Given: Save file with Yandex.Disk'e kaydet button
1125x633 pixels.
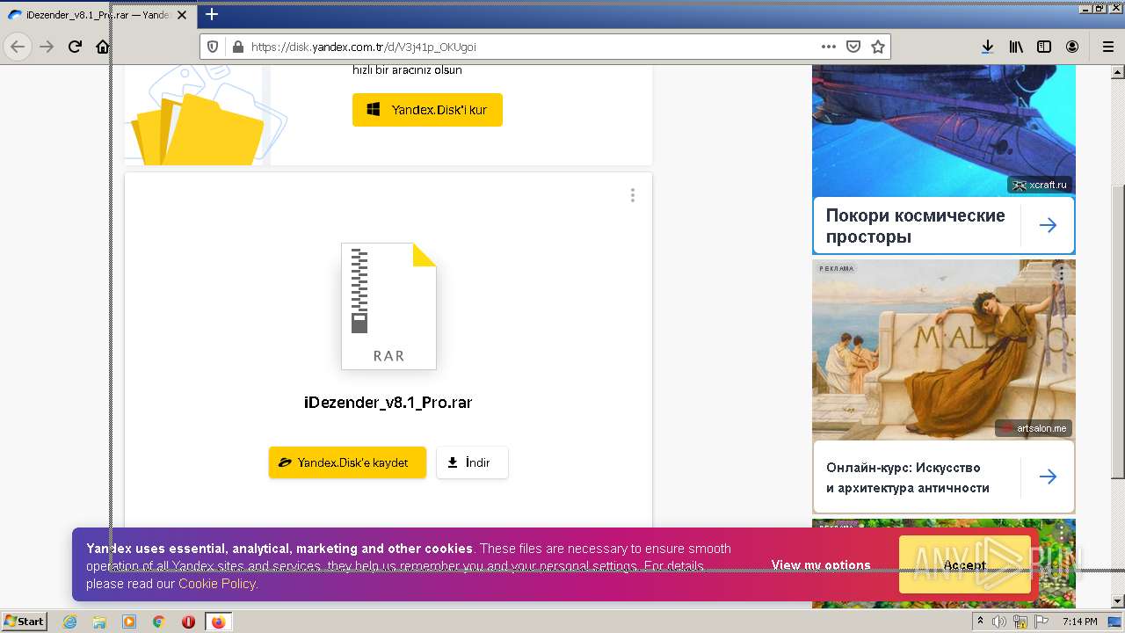Looking at the screenshot, I should click(347, 462).
